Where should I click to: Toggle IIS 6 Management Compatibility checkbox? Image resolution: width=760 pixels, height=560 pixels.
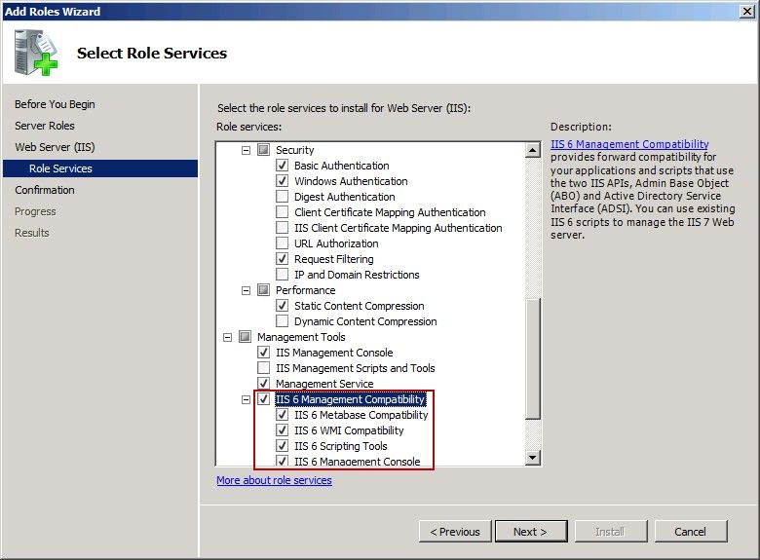tap(264, 399)
